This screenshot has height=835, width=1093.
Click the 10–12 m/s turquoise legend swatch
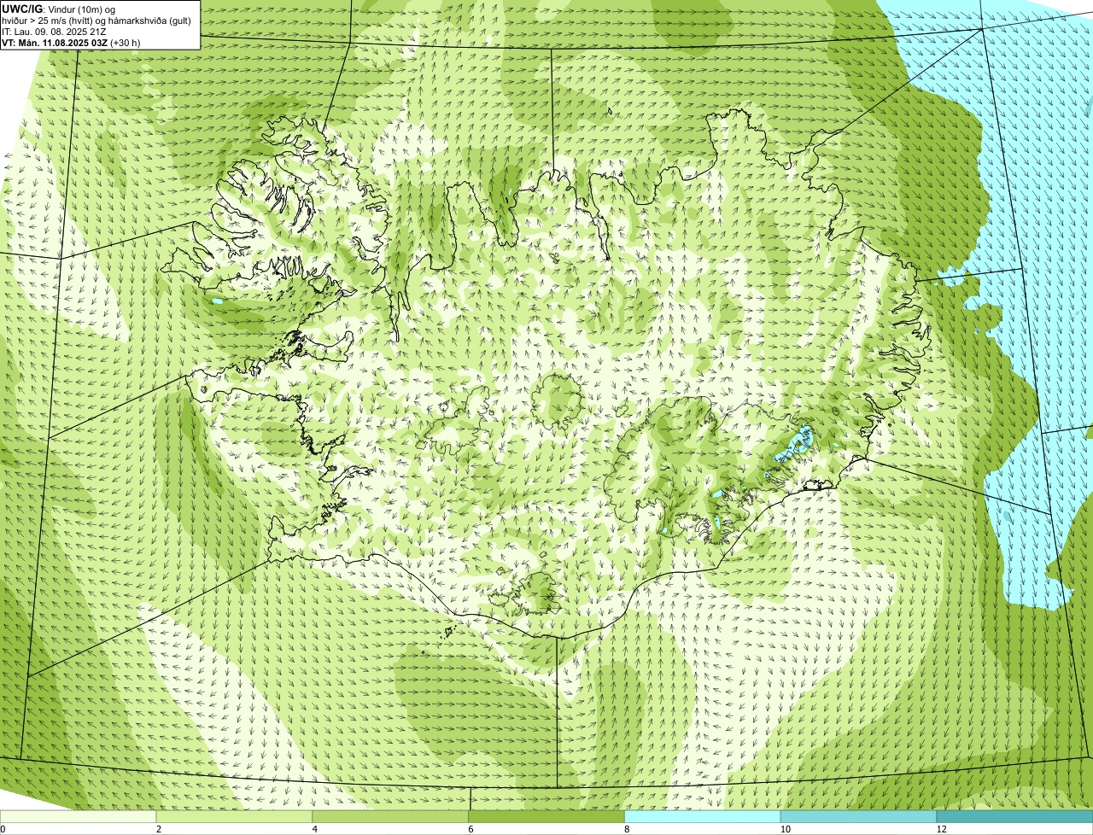[x=858, y=816]
